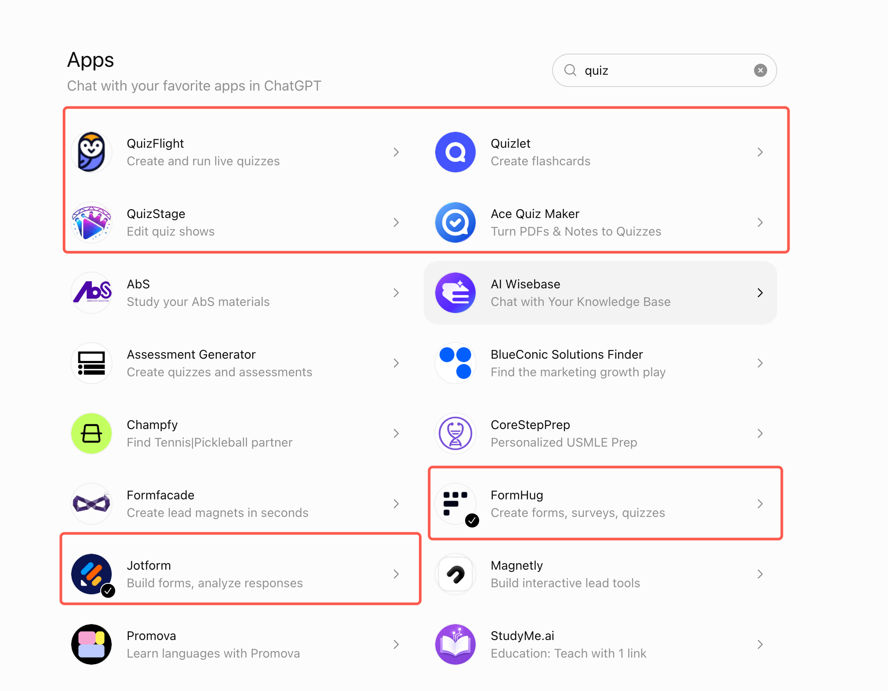The height and width of the screenshot is (691, 888).
Task: Click 'Build forms, analyze responses' text
Action: point(215,583)
